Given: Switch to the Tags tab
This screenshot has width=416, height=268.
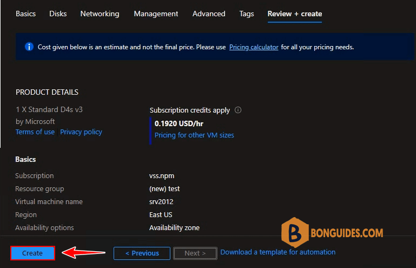Looking at the screenshot, I should [x=246, y=14].
